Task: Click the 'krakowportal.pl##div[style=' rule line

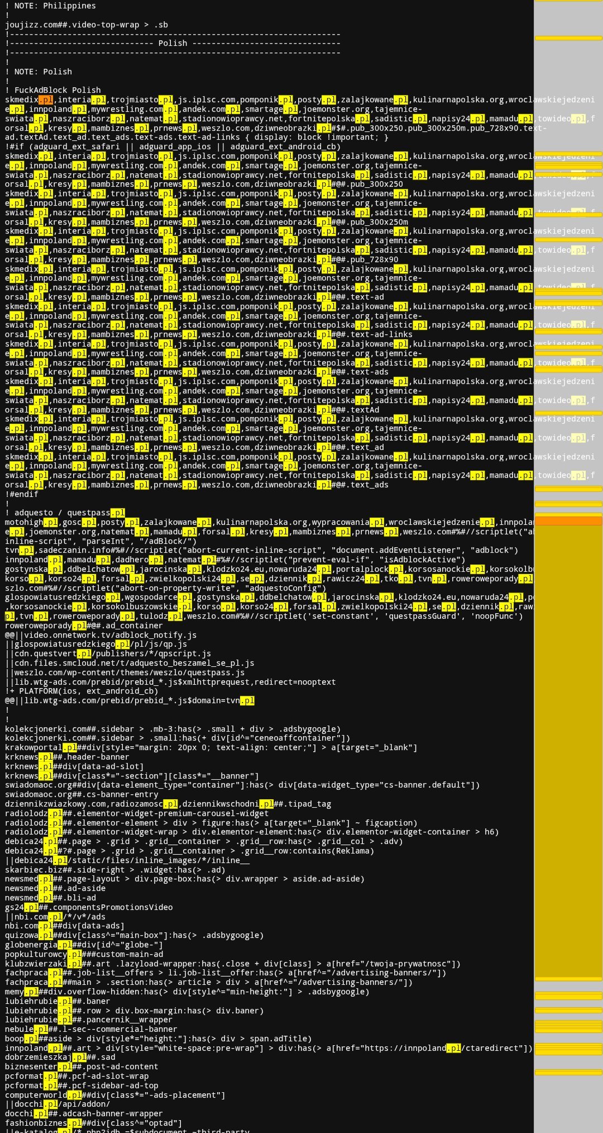Action: pos(211,747)
